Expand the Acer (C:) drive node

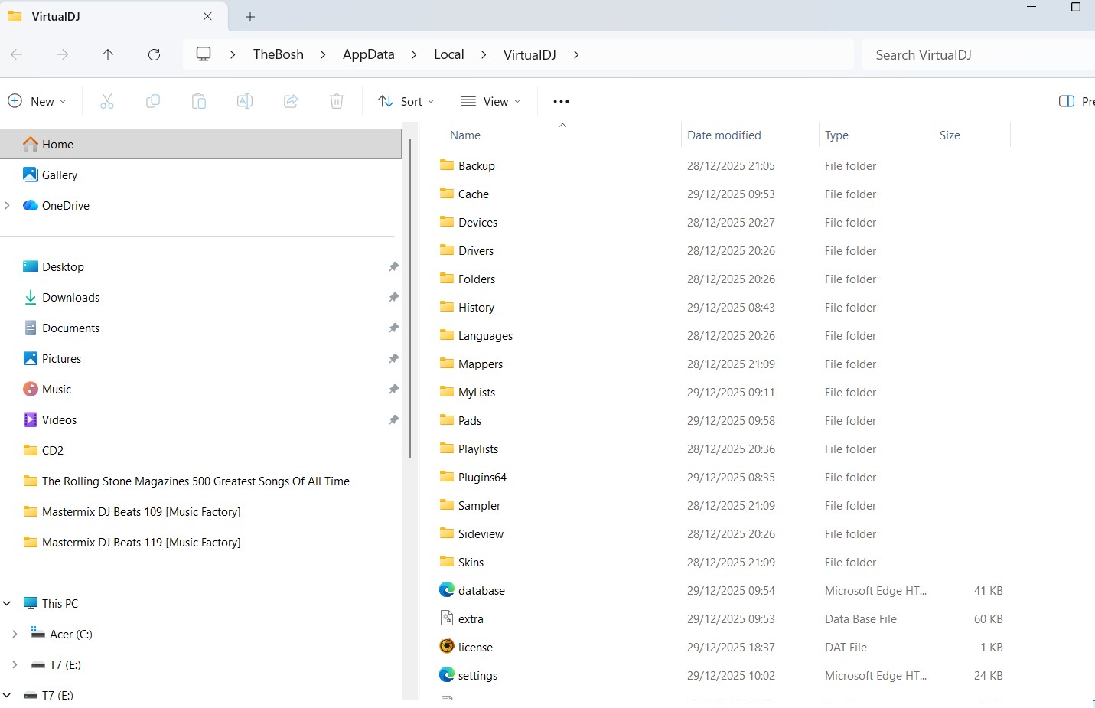click(15, 634)
